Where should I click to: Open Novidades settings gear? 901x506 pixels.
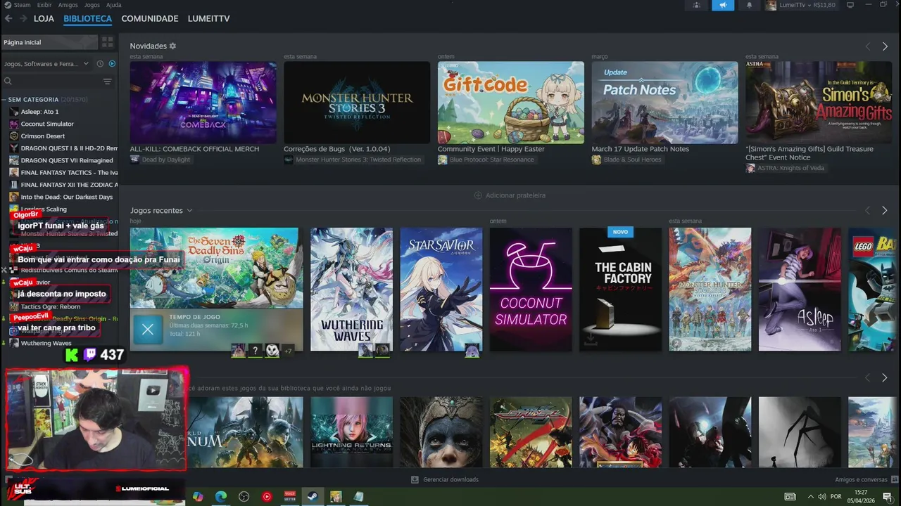point(172,46)
